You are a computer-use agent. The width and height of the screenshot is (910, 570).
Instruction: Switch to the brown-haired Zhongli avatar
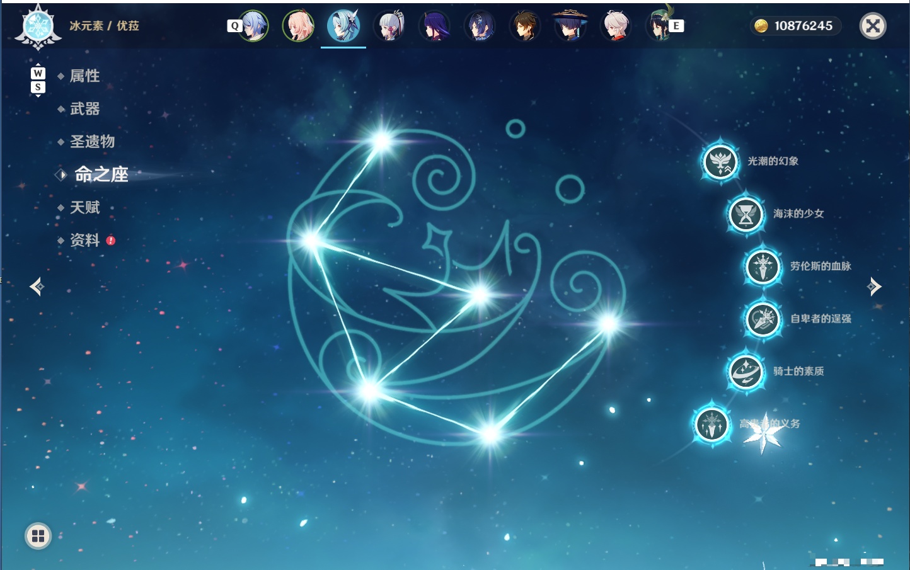pos(525,26)
